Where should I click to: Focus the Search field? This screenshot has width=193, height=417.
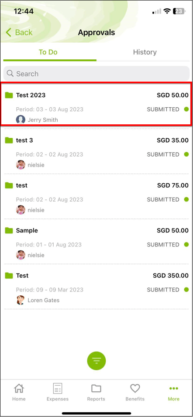96,74
